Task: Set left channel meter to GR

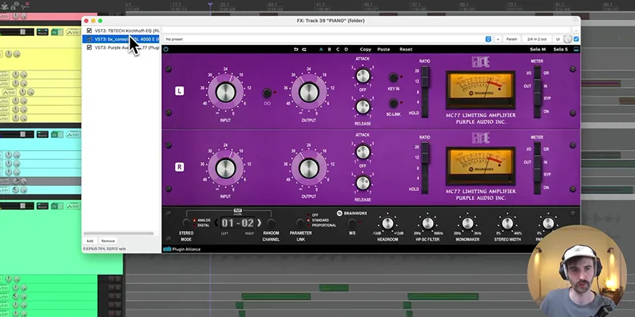Action: 546,73
